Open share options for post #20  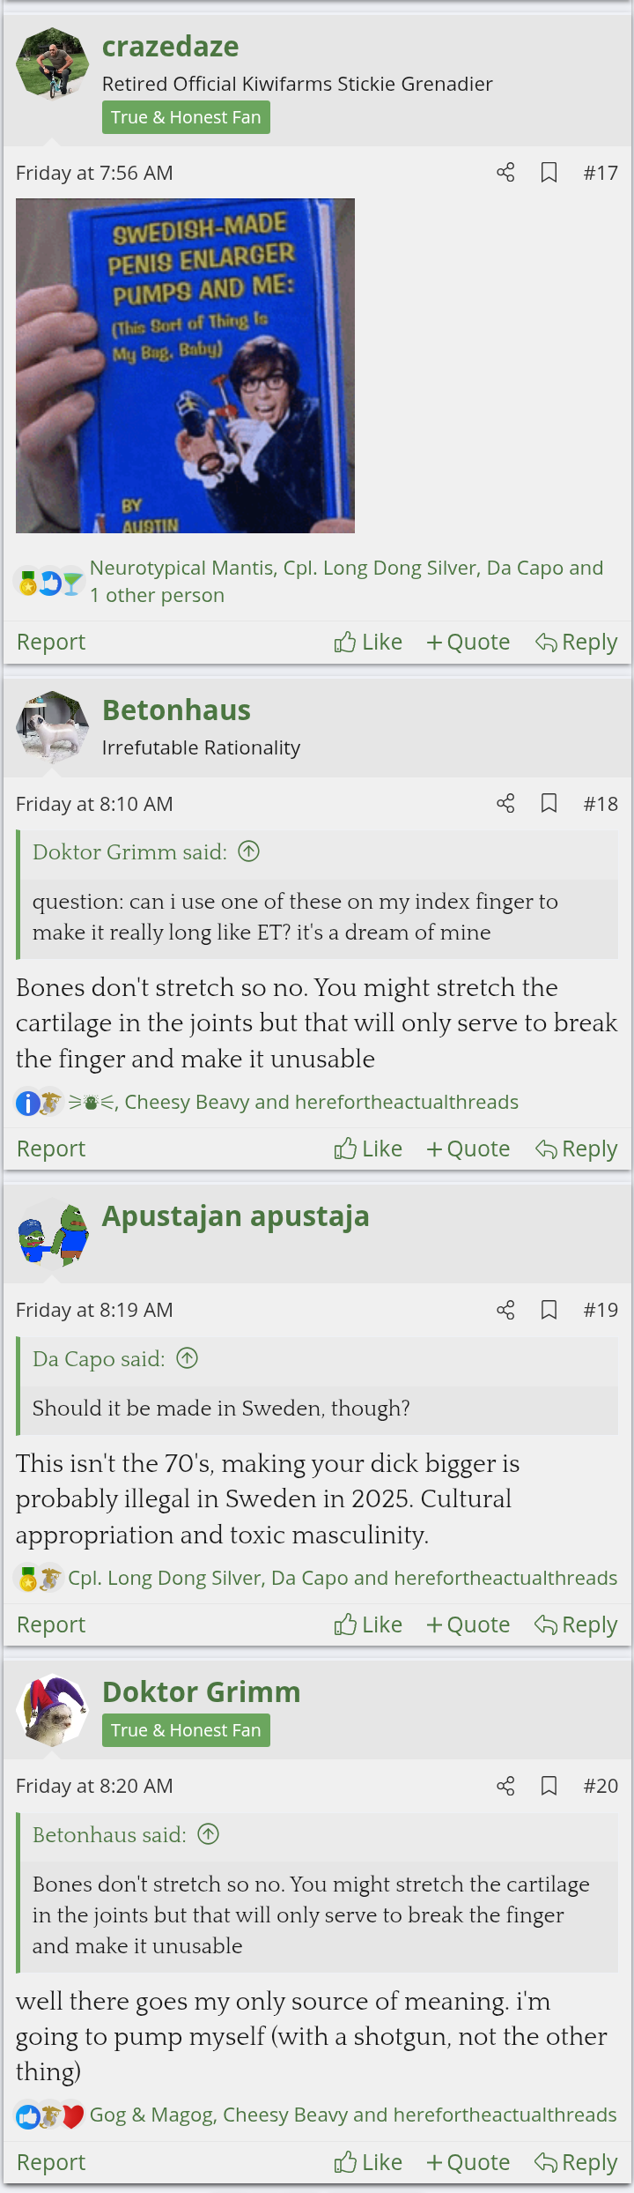(x=505, y=1786)
